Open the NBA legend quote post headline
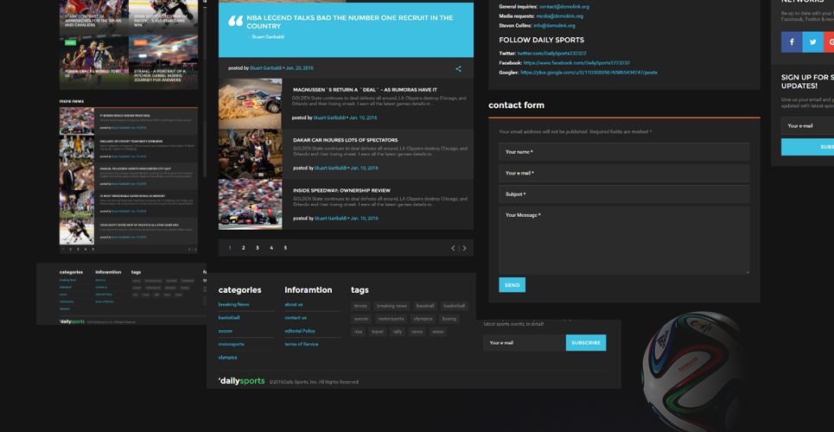The width and height of the screenshot is (834, 432). (x=349, y=22)
